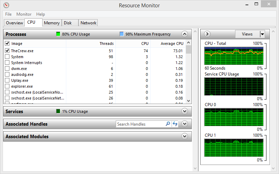Viewport: 279px width, 174px height.
Task: Collapse the graph pane with the arrow button
Action: [x=207, y=34]
